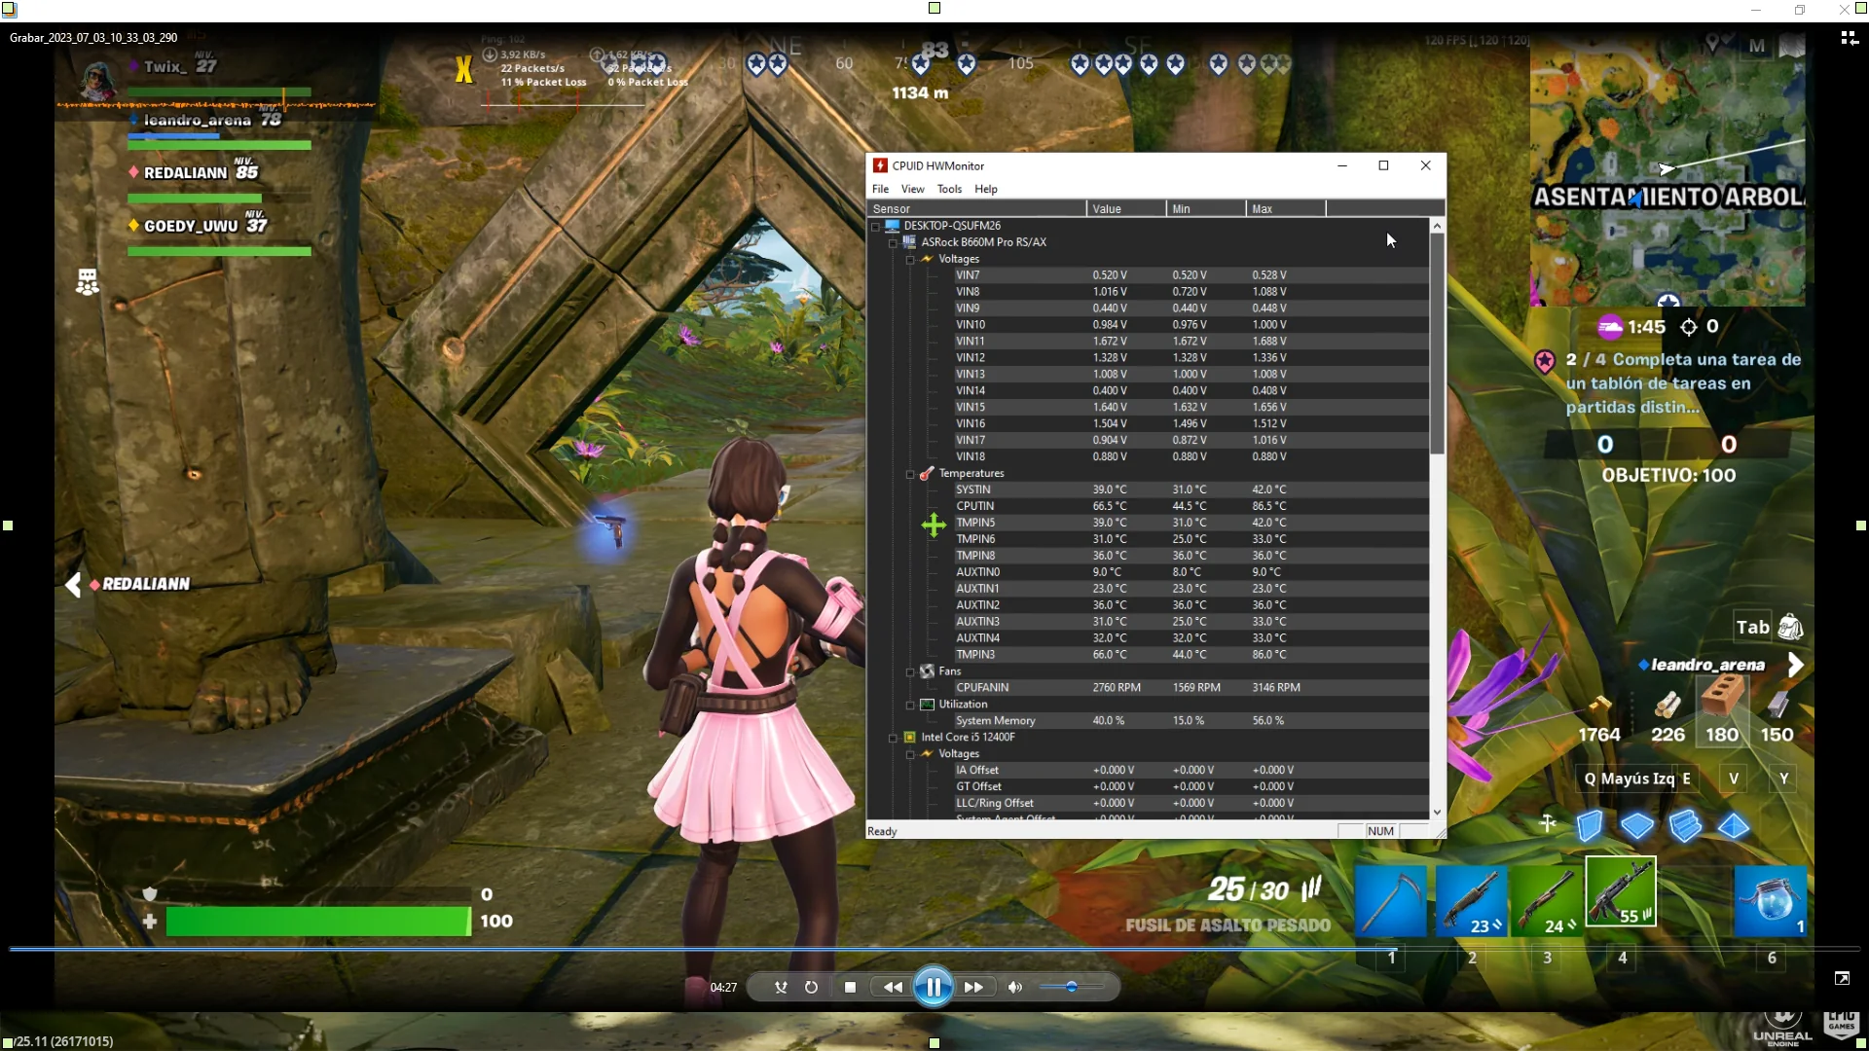Image resolution: width=1869 pixels, height=1051 pixels.
Task: Collapse the Utilization group
Action: 910,705
